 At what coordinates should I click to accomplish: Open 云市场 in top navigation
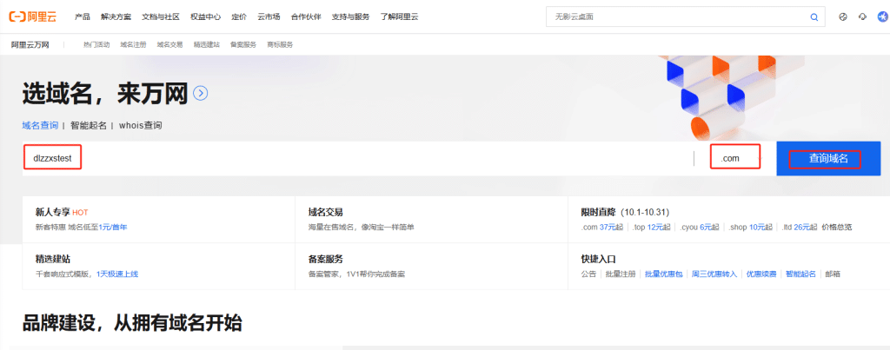coord(269,17)
